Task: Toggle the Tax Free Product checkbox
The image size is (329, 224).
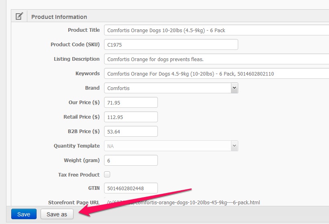Action: pos(107,175)
